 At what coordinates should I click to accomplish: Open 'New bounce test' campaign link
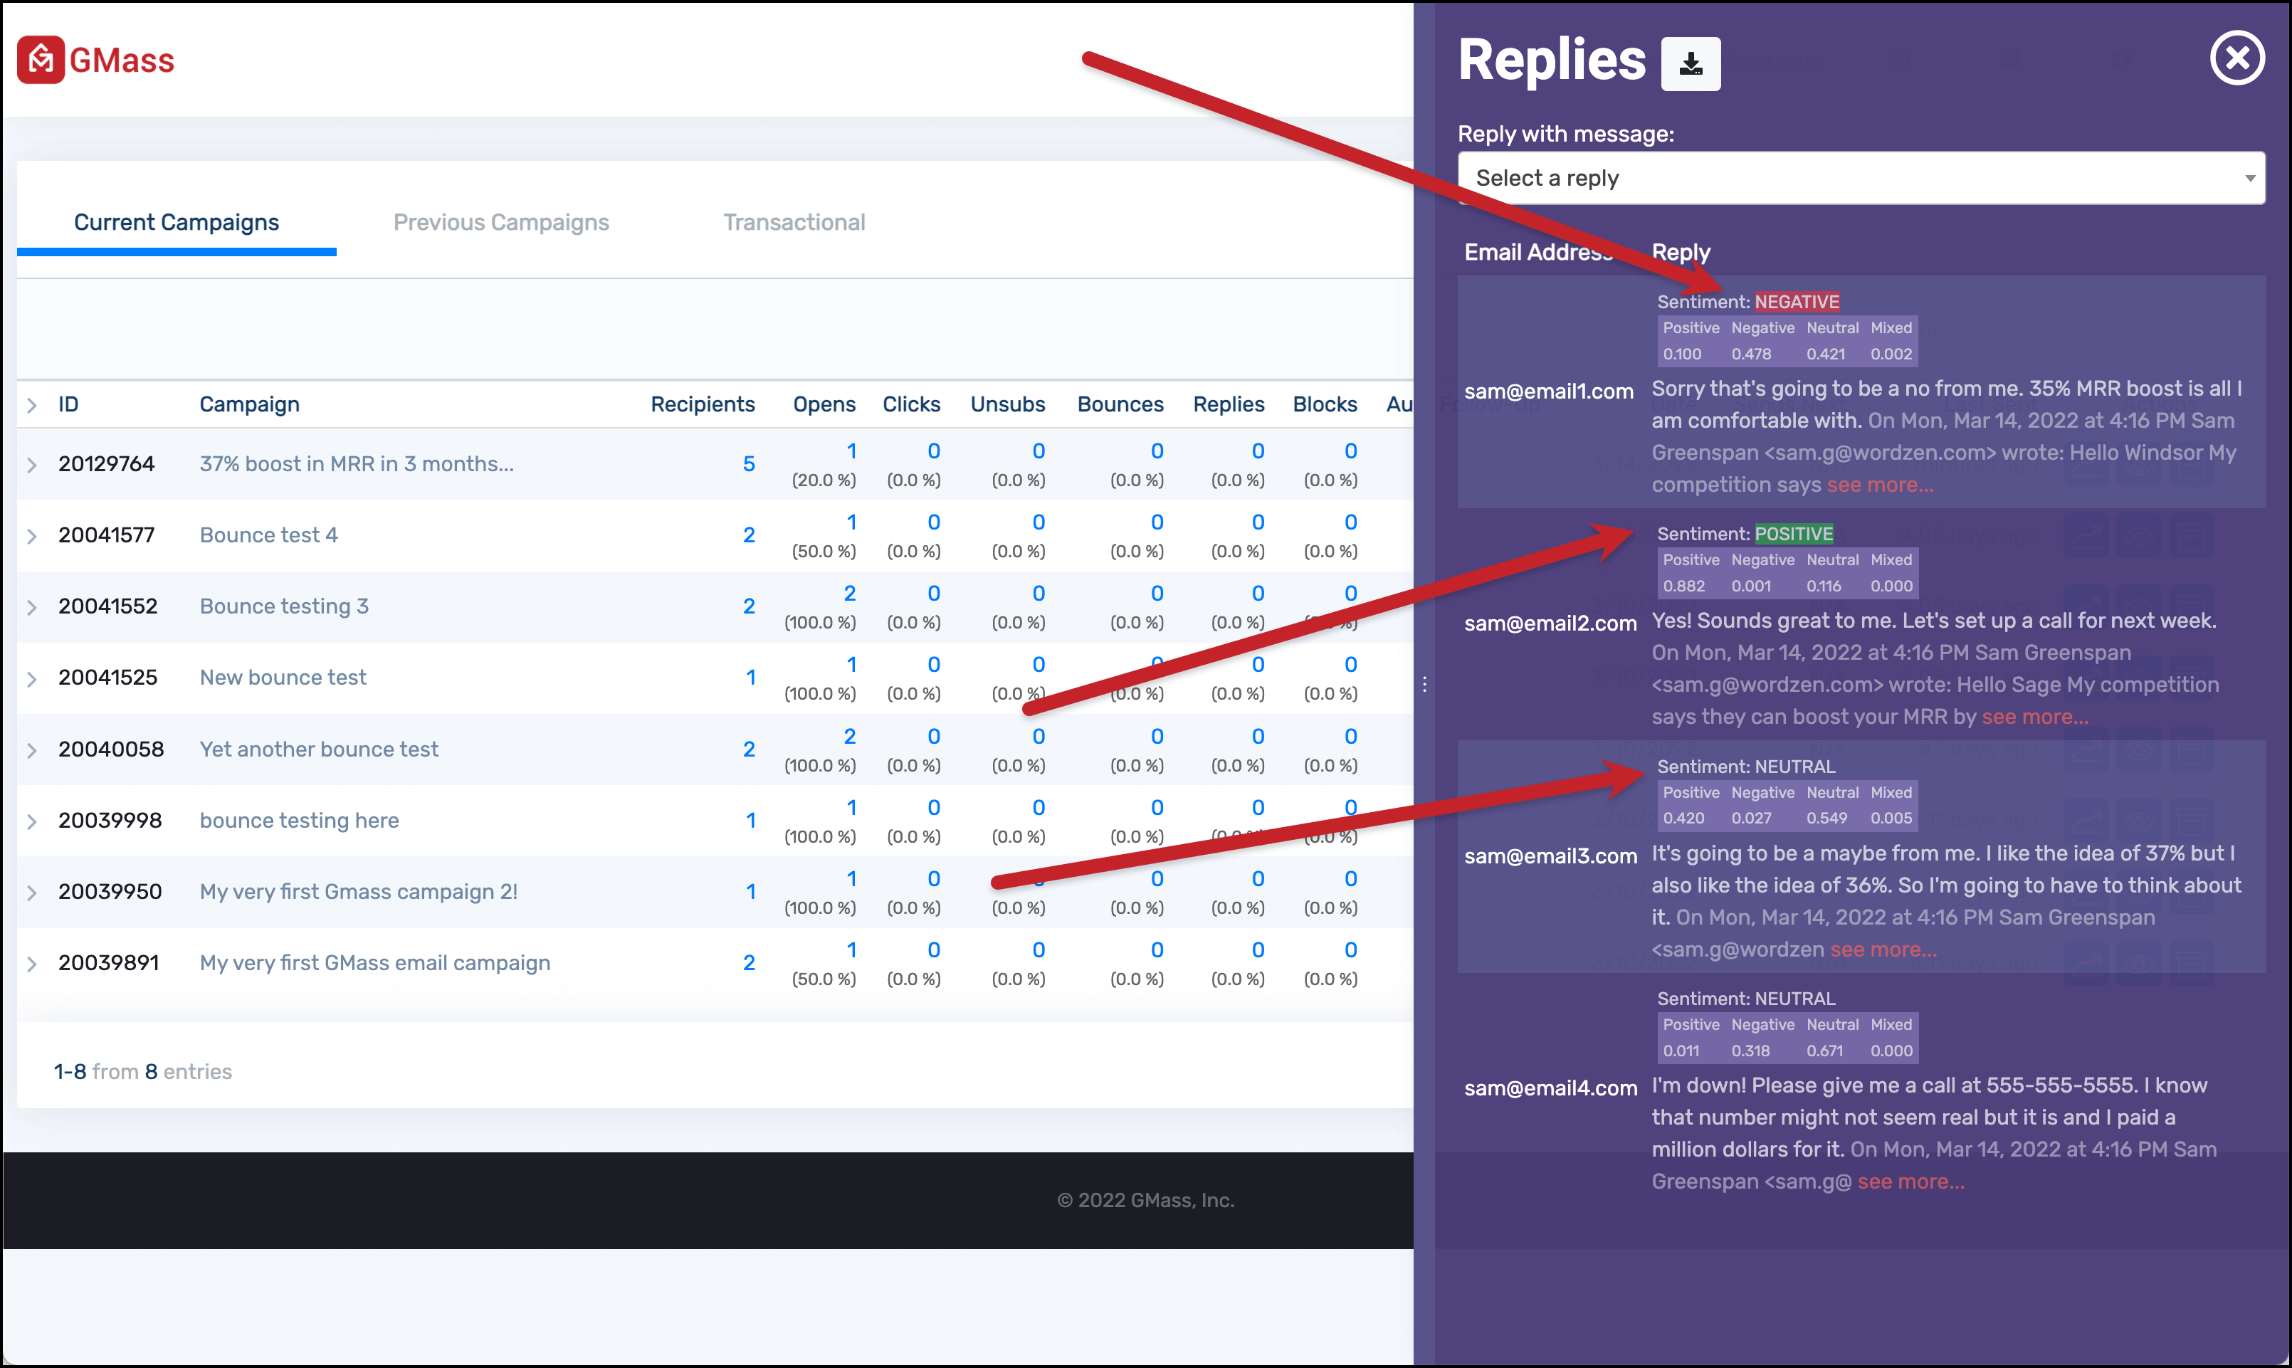coord(283,677)
